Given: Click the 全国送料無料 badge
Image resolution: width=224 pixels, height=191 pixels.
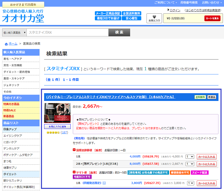Looking at the screenshot, I should (x=132, y=13).
